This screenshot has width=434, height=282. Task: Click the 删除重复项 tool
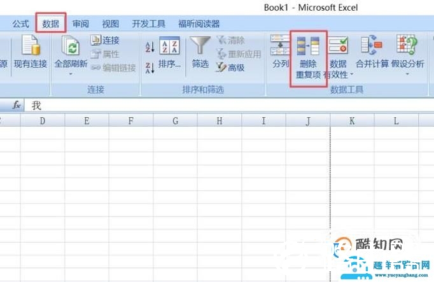pos(309,59)
